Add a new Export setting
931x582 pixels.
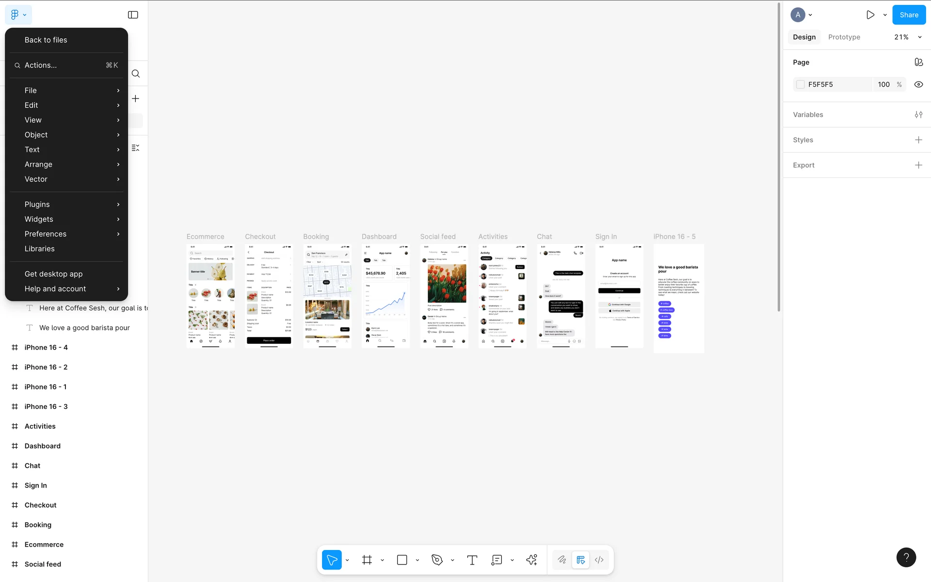tap(918, 165)
